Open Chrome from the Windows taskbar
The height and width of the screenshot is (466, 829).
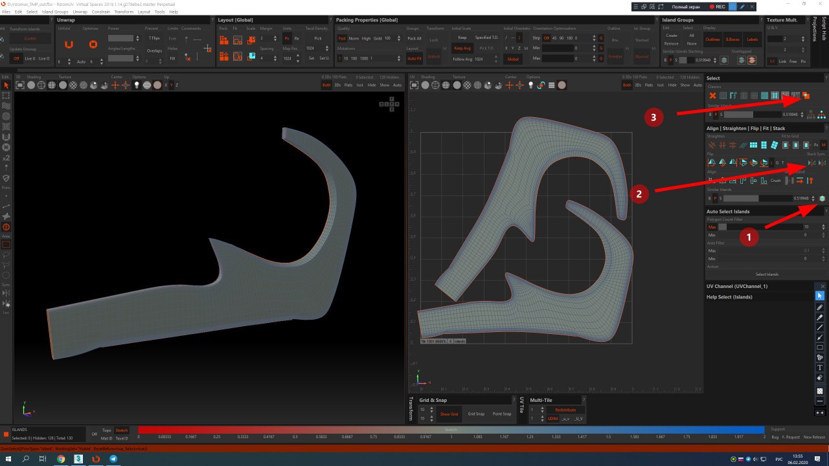pos(61,459)
